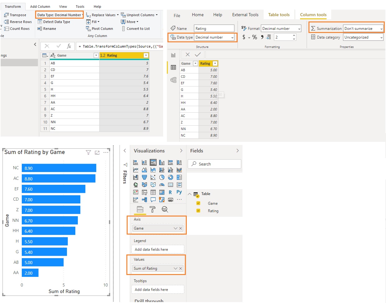
Task: Select the treemap visual
Action: (179, 177)
